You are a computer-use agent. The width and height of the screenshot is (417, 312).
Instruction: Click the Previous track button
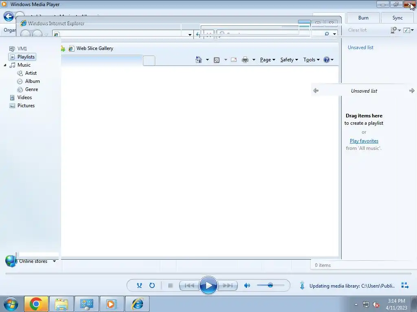click(189, 286)
